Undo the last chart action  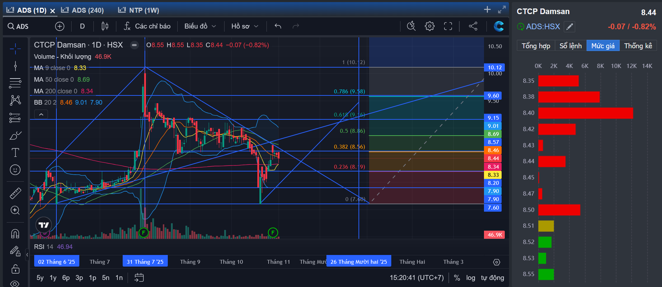coord(278,26)
